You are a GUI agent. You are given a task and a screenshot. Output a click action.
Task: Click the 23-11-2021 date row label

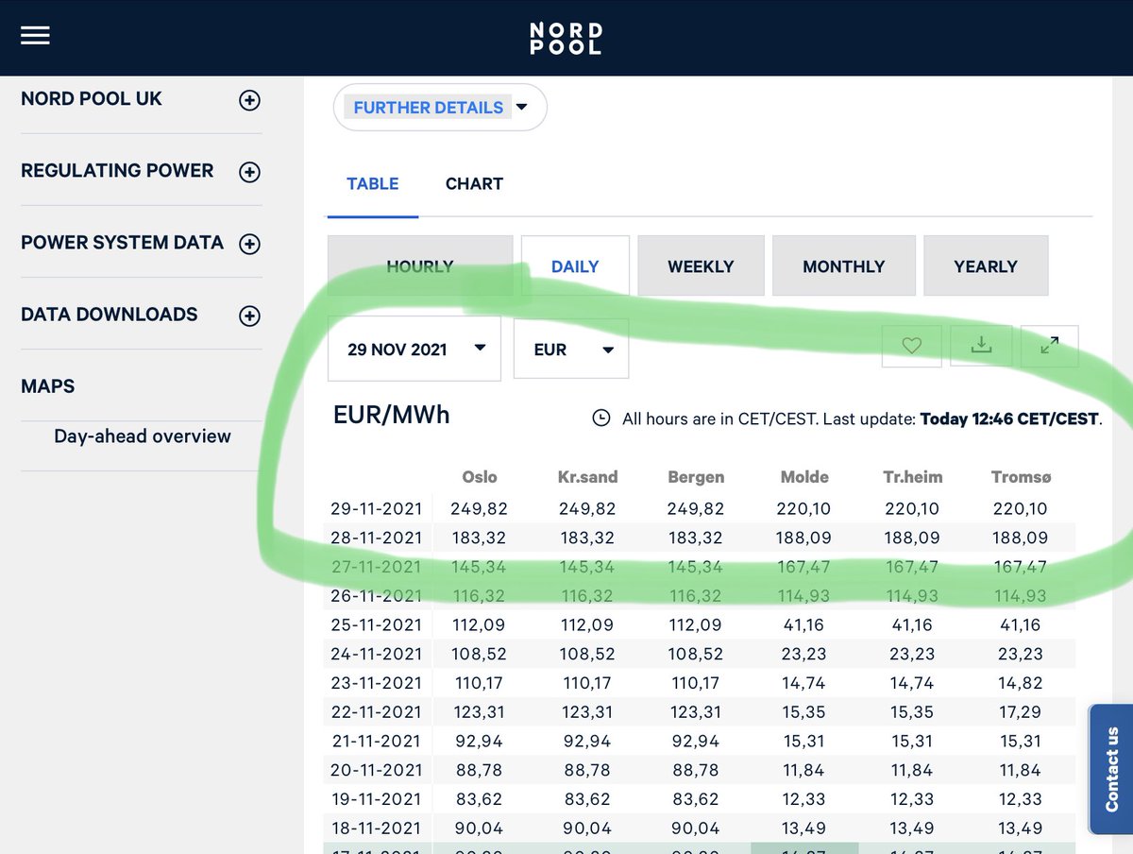[x=376, y=683]
